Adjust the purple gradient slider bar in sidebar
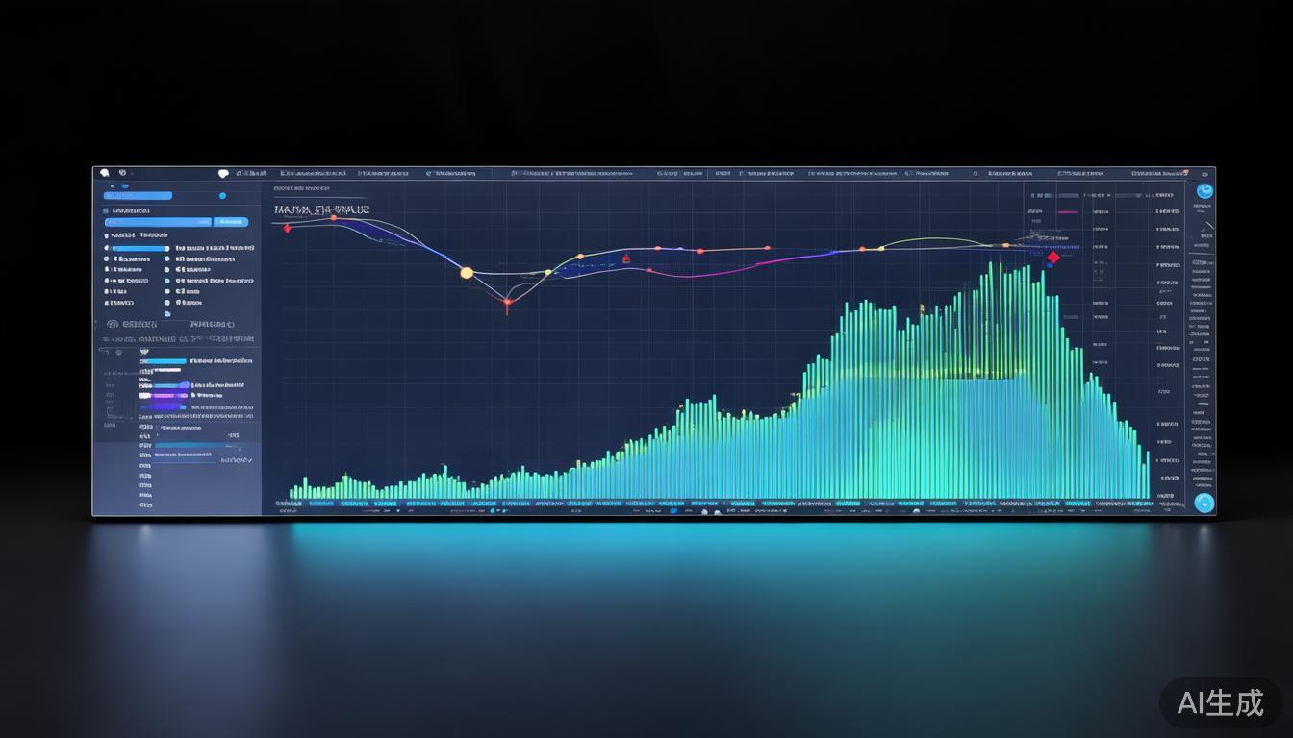This screenshot has width=1293, height=738. pyautogui.click(x=164, y=395)
